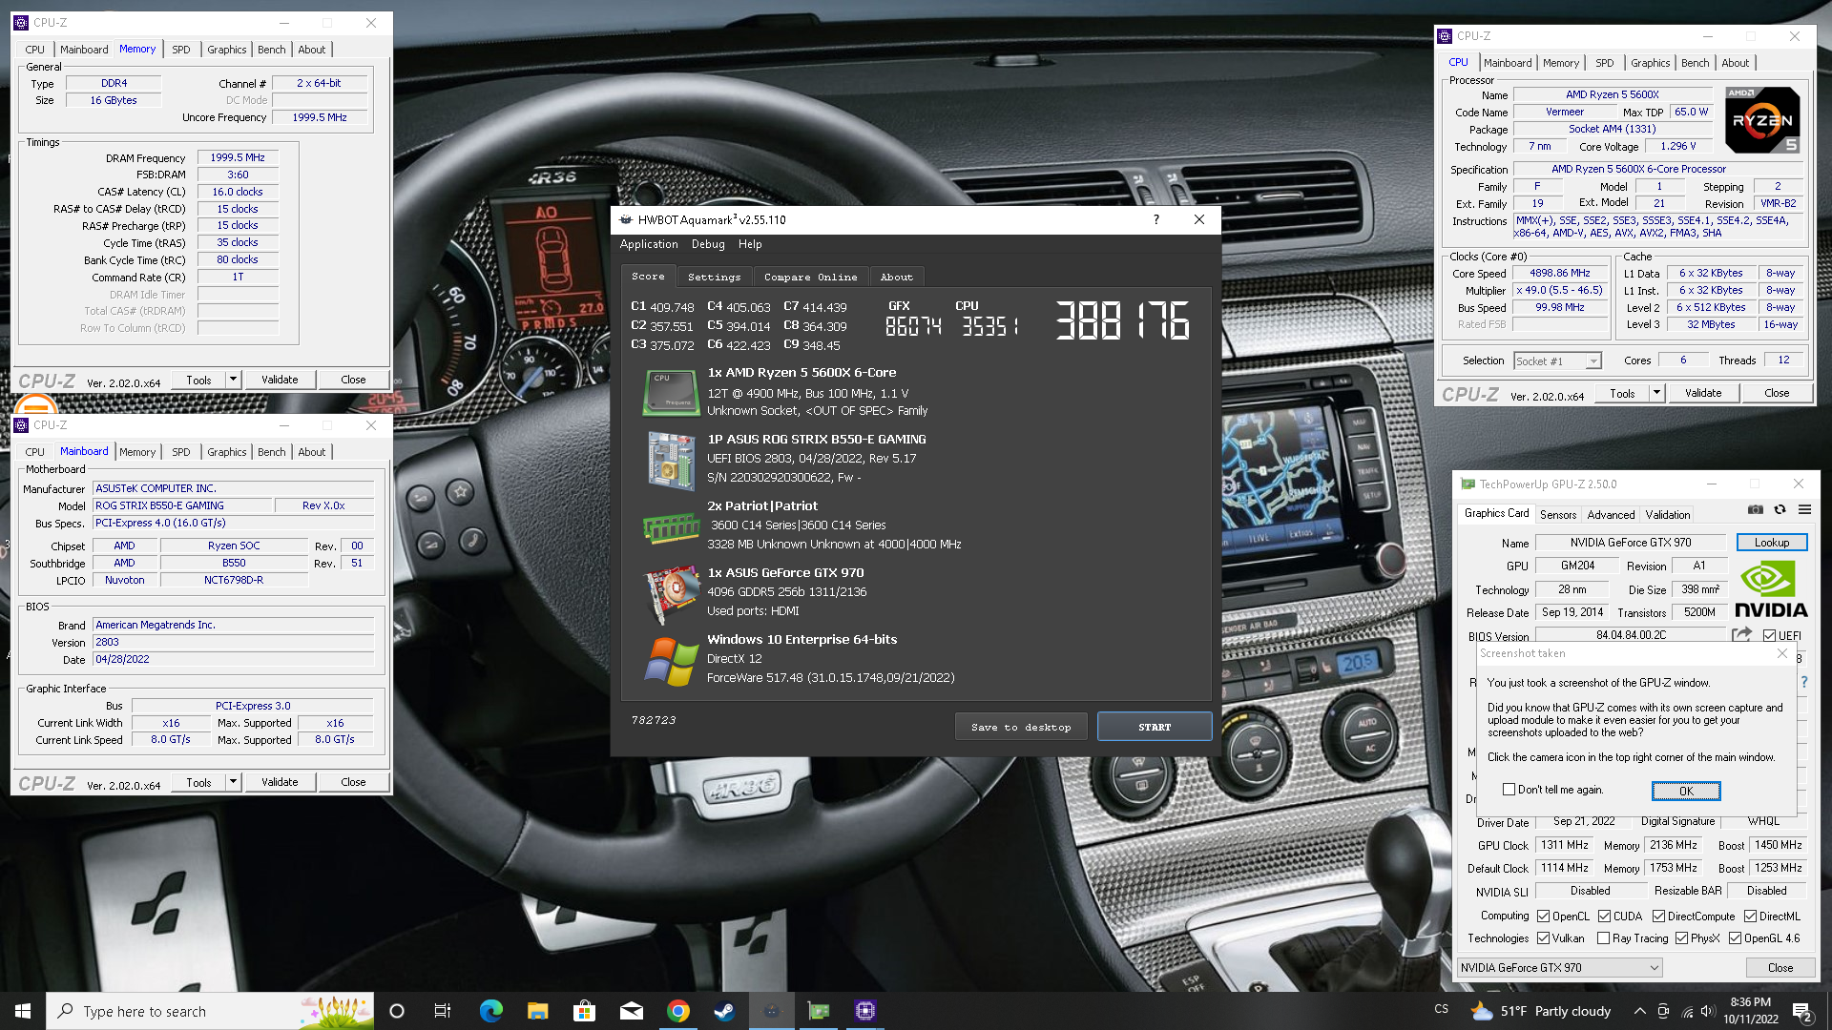This screenshot has height=1030, width=1832.
Task: Expand the Tools dropdown arrow in Memory CPU-Z window
Action: coord(233,380)
